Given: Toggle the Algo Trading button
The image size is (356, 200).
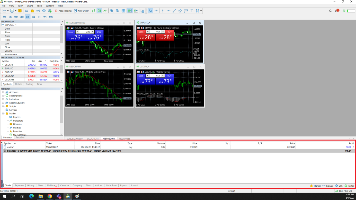Looking at the screenshot, I should click(x=63, y=11).
